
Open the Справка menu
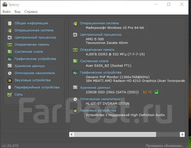pyautogui.click(x=31, y=12)
